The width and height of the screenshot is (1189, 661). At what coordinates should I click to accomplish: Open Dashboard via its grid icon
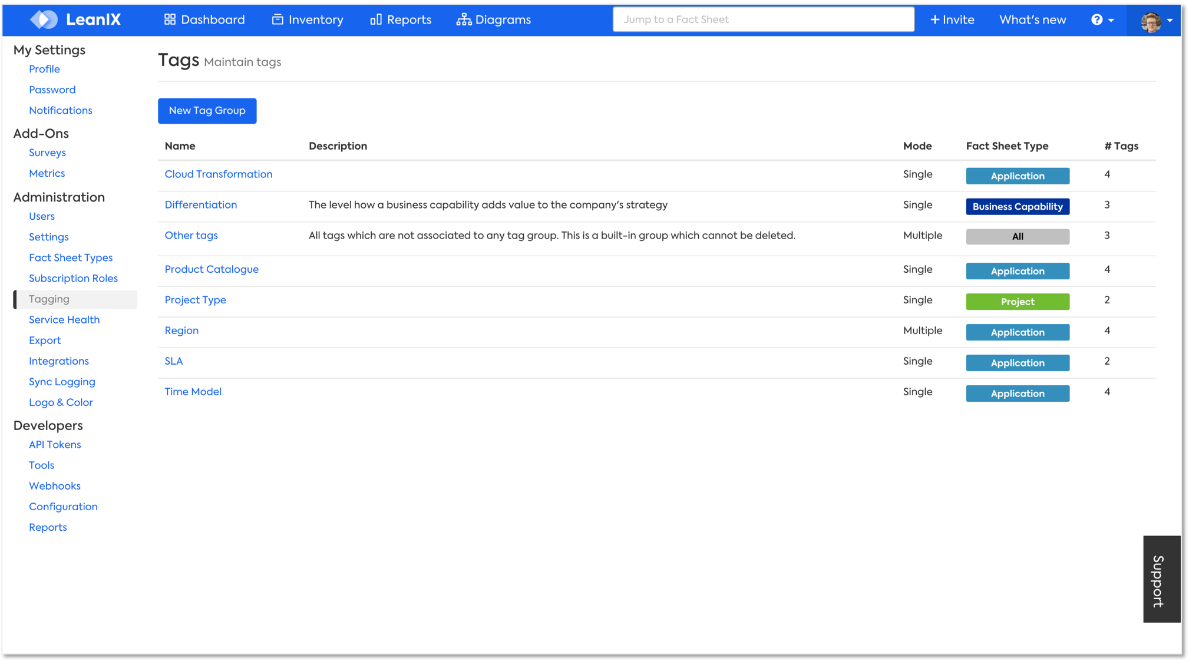pyautogui.click(x=170, y=19)
